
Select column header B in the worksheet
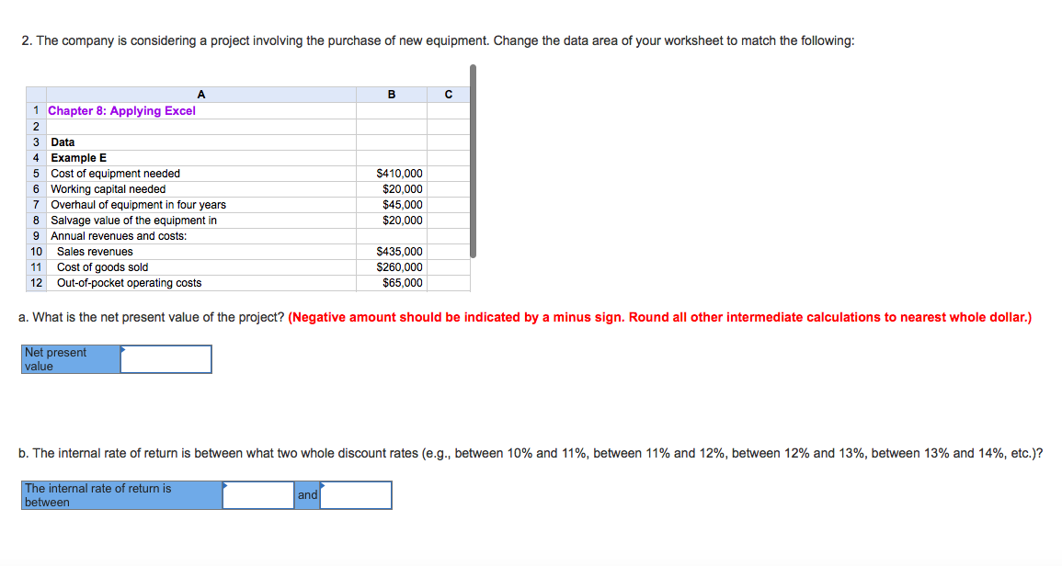click(x=391, y=94)
